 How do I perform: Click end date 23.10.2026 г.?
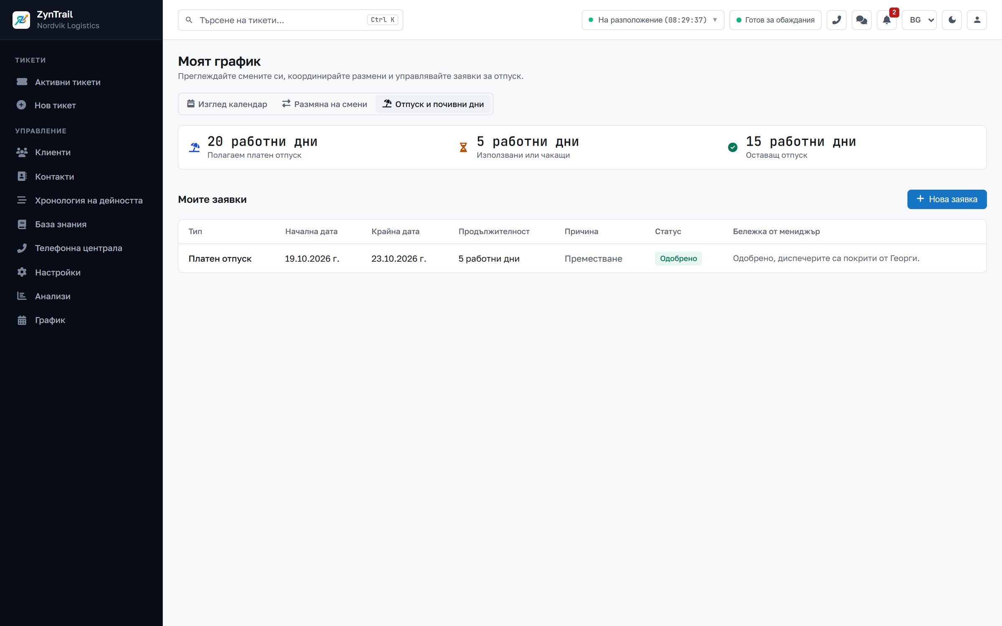[399, 258]
